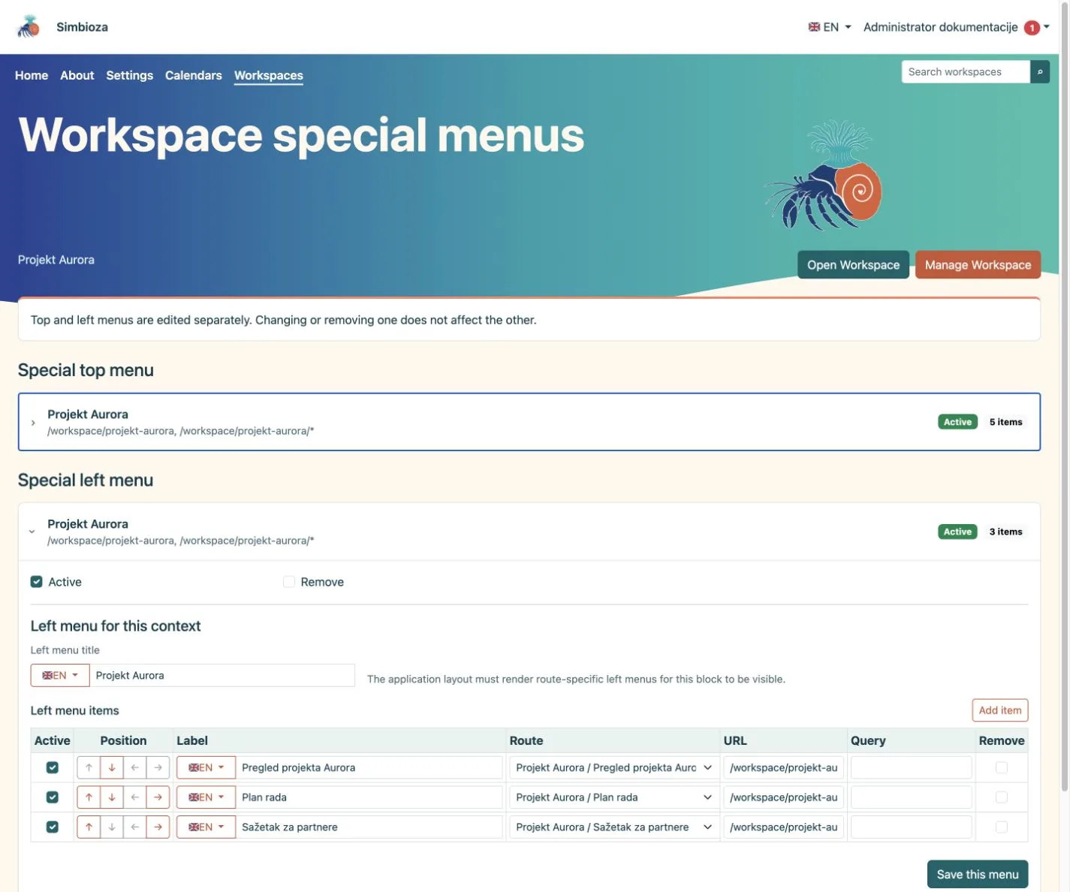Expand the Special top menu Projekt Aurora

tap(529, 422)
